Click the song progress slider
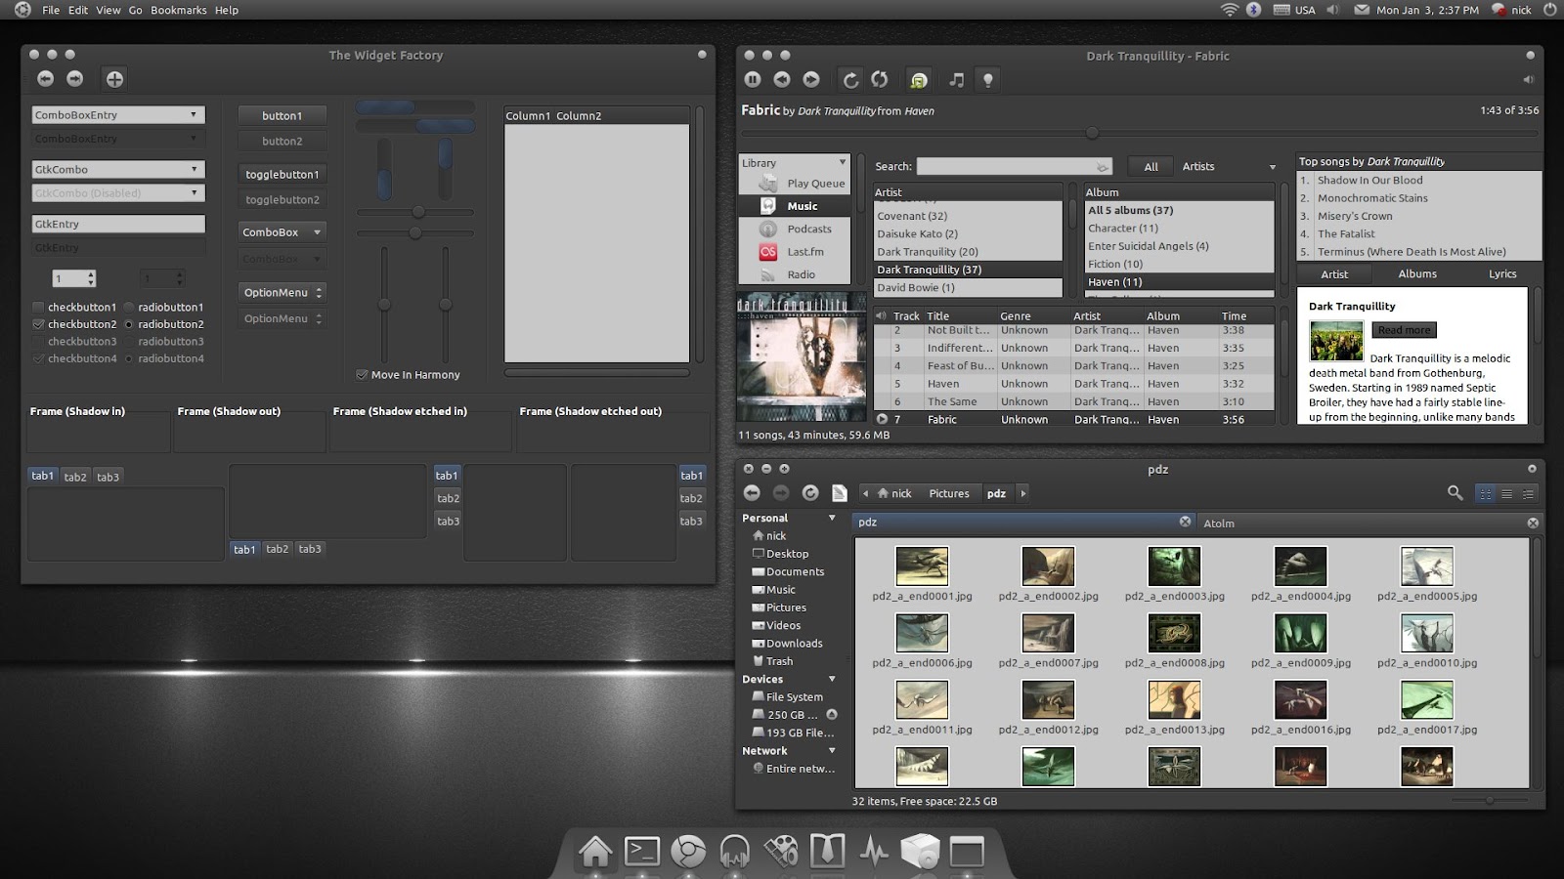The width and height of the screenshot is (1564, 879). [x=1140, y=133]
